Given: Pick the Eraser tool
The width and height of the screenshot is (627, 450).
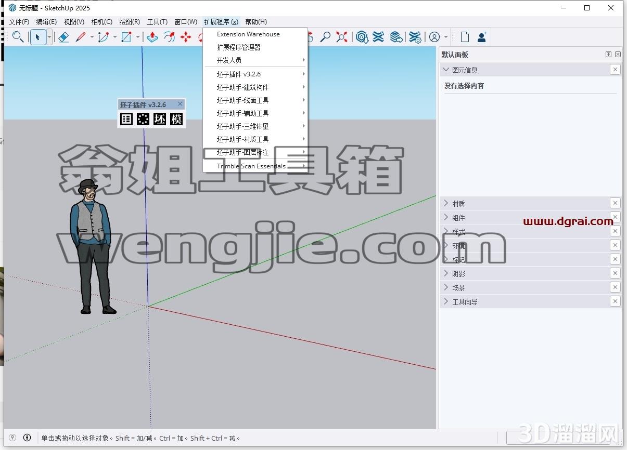Looking at the screenshot, I should coord(63,37).
